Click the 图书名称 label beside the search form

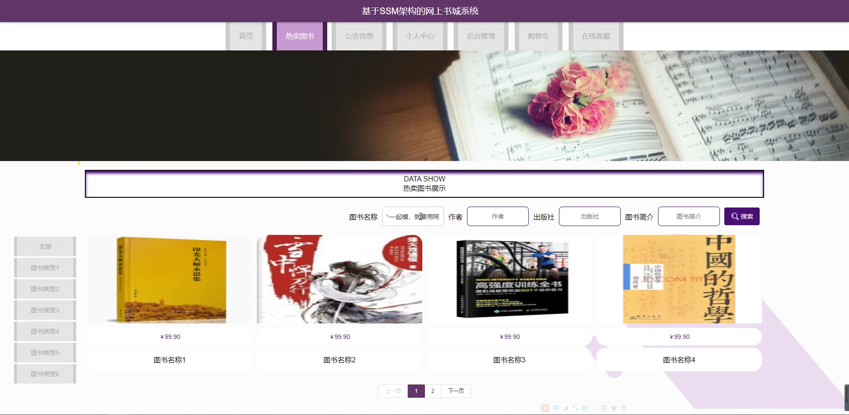(363, 217)
